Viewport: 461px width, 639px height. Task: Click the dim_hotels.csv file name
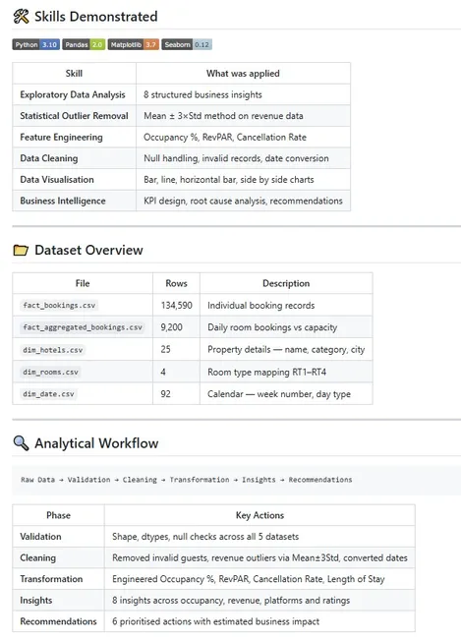pyautogui.click(x=53, y=350)
